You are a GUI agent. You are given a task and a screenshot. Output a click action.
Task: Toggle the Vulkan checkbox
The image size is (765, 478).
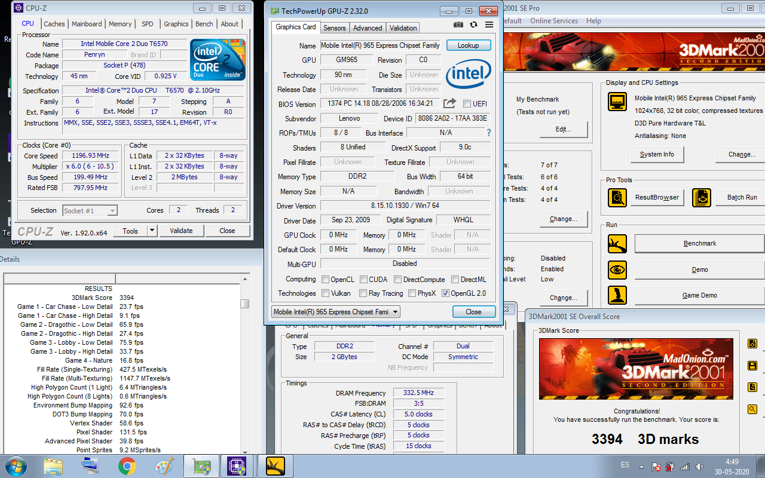[x=326, y=293]
